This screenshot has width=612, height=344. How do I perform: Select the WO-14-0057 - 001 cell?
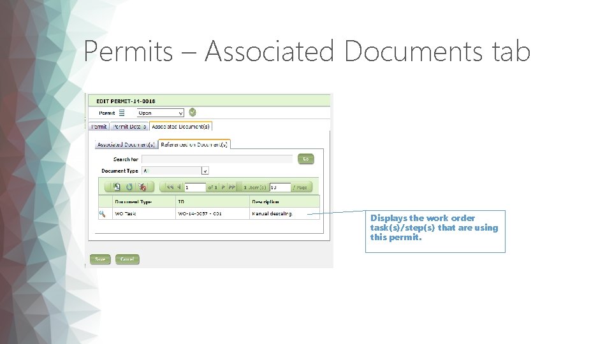coord(212,214)
